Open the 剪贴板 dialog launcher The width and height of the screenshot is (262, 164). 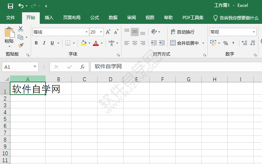(28, 55)
